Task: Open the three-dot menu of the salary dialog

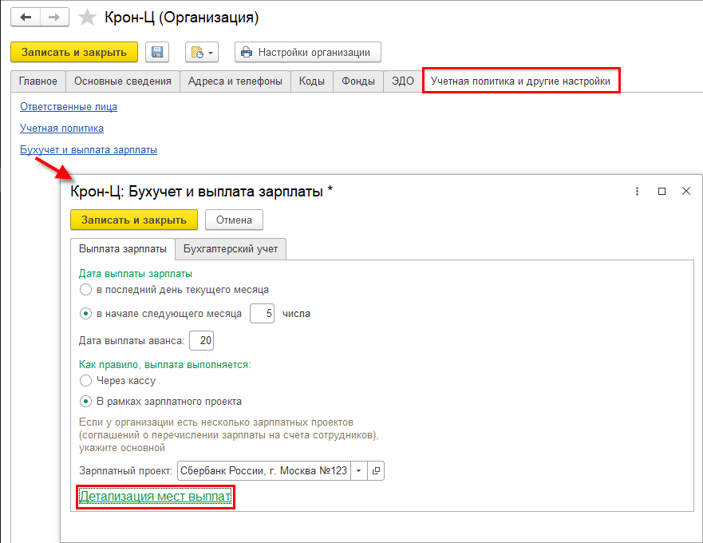Action: [x=637, y=191]
